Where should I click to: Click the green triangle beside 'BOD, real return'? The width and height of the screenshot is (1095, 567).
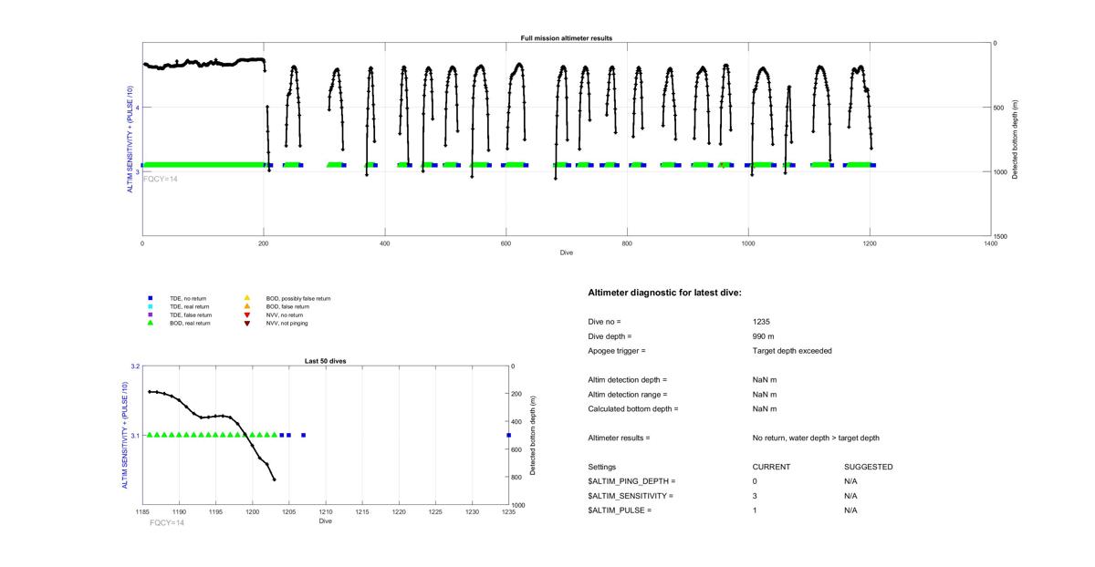click(150, 323)
